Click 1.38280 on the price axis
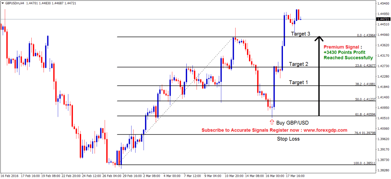391x179 pixels. (383, 170)
